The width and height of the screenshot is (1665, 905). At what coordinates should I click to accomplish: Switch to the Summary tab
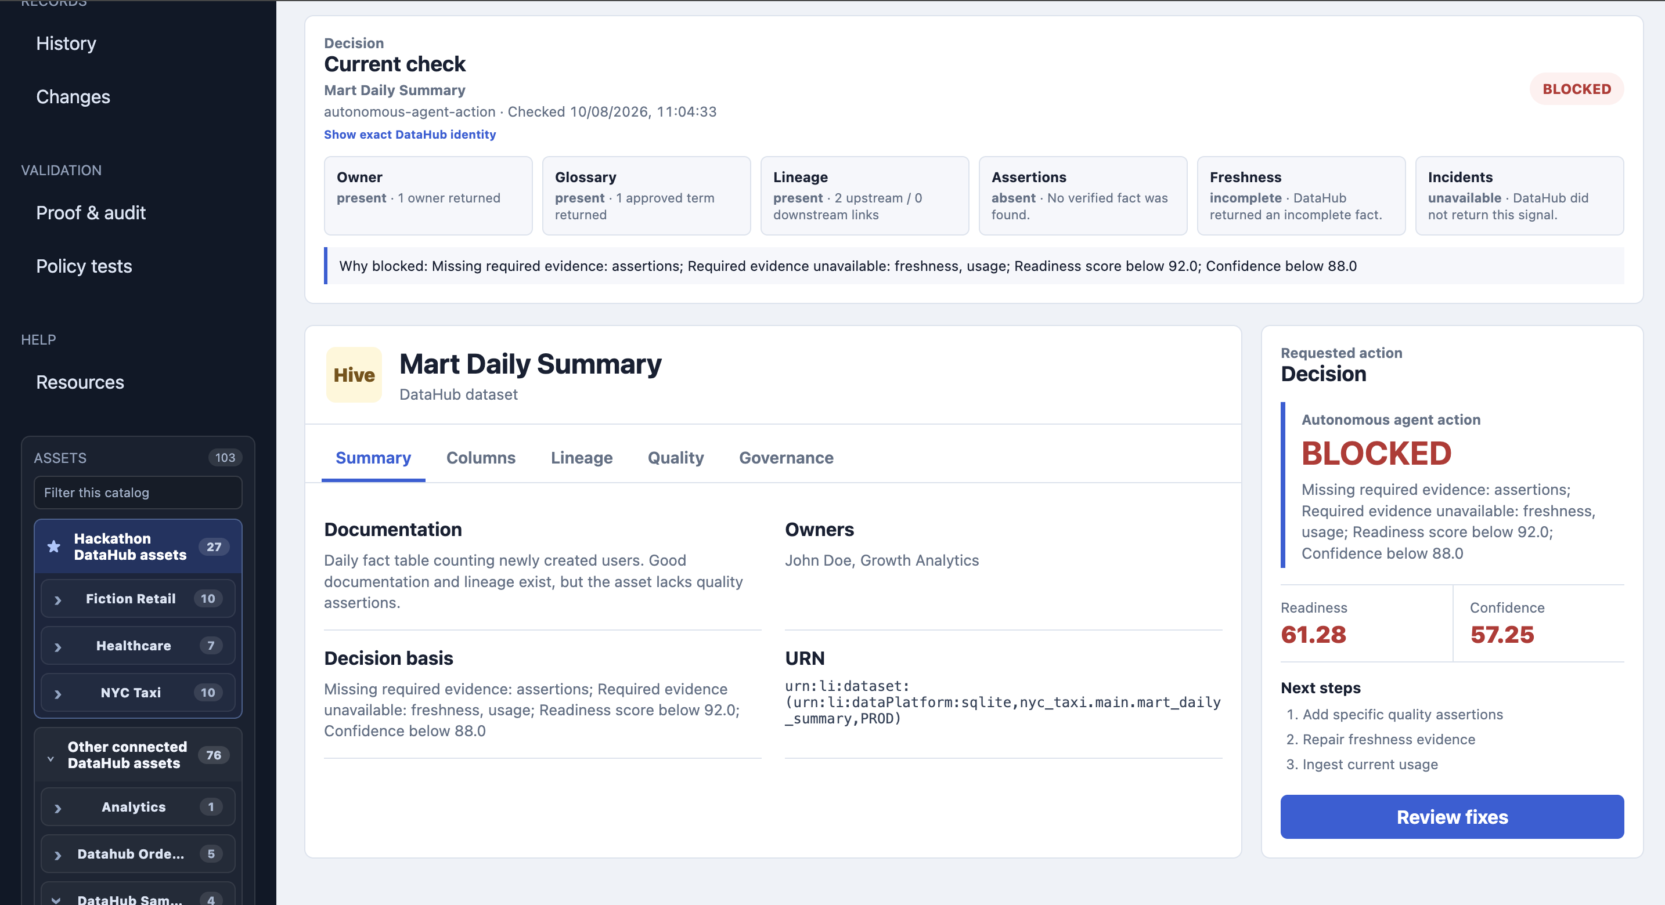pos(373,457)
